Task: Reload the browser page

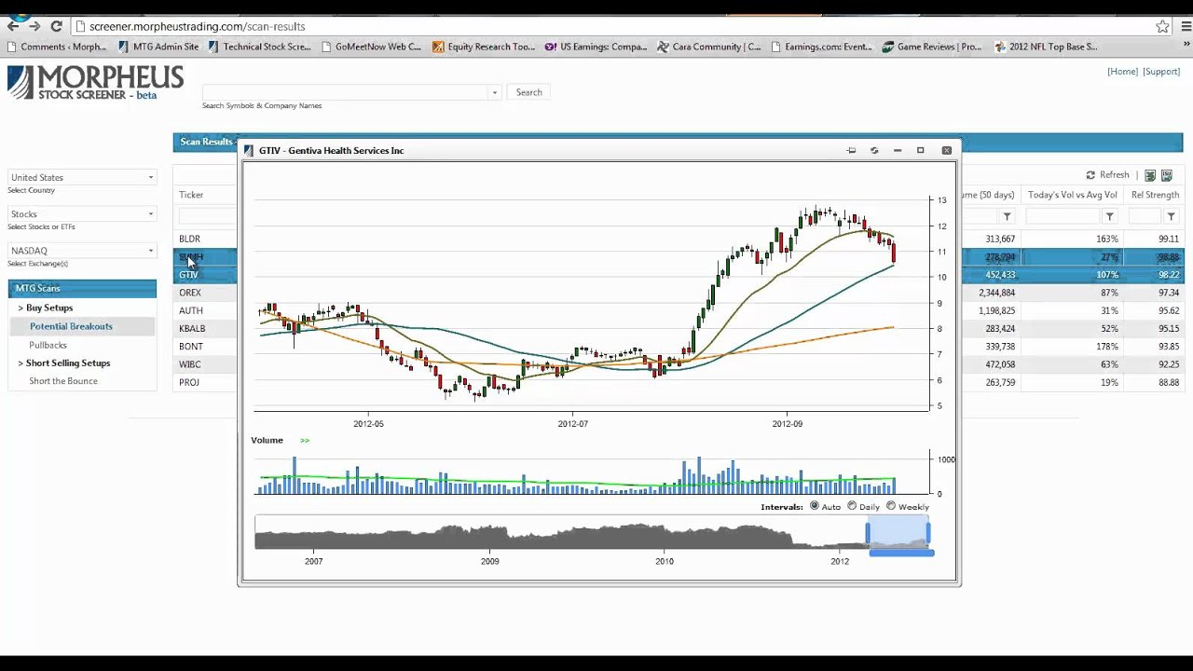Action: point(57,26)
